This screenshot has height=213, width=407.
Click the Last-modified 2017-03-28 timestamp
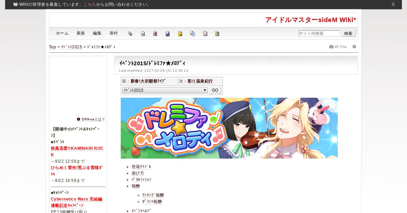coord(154,71)
